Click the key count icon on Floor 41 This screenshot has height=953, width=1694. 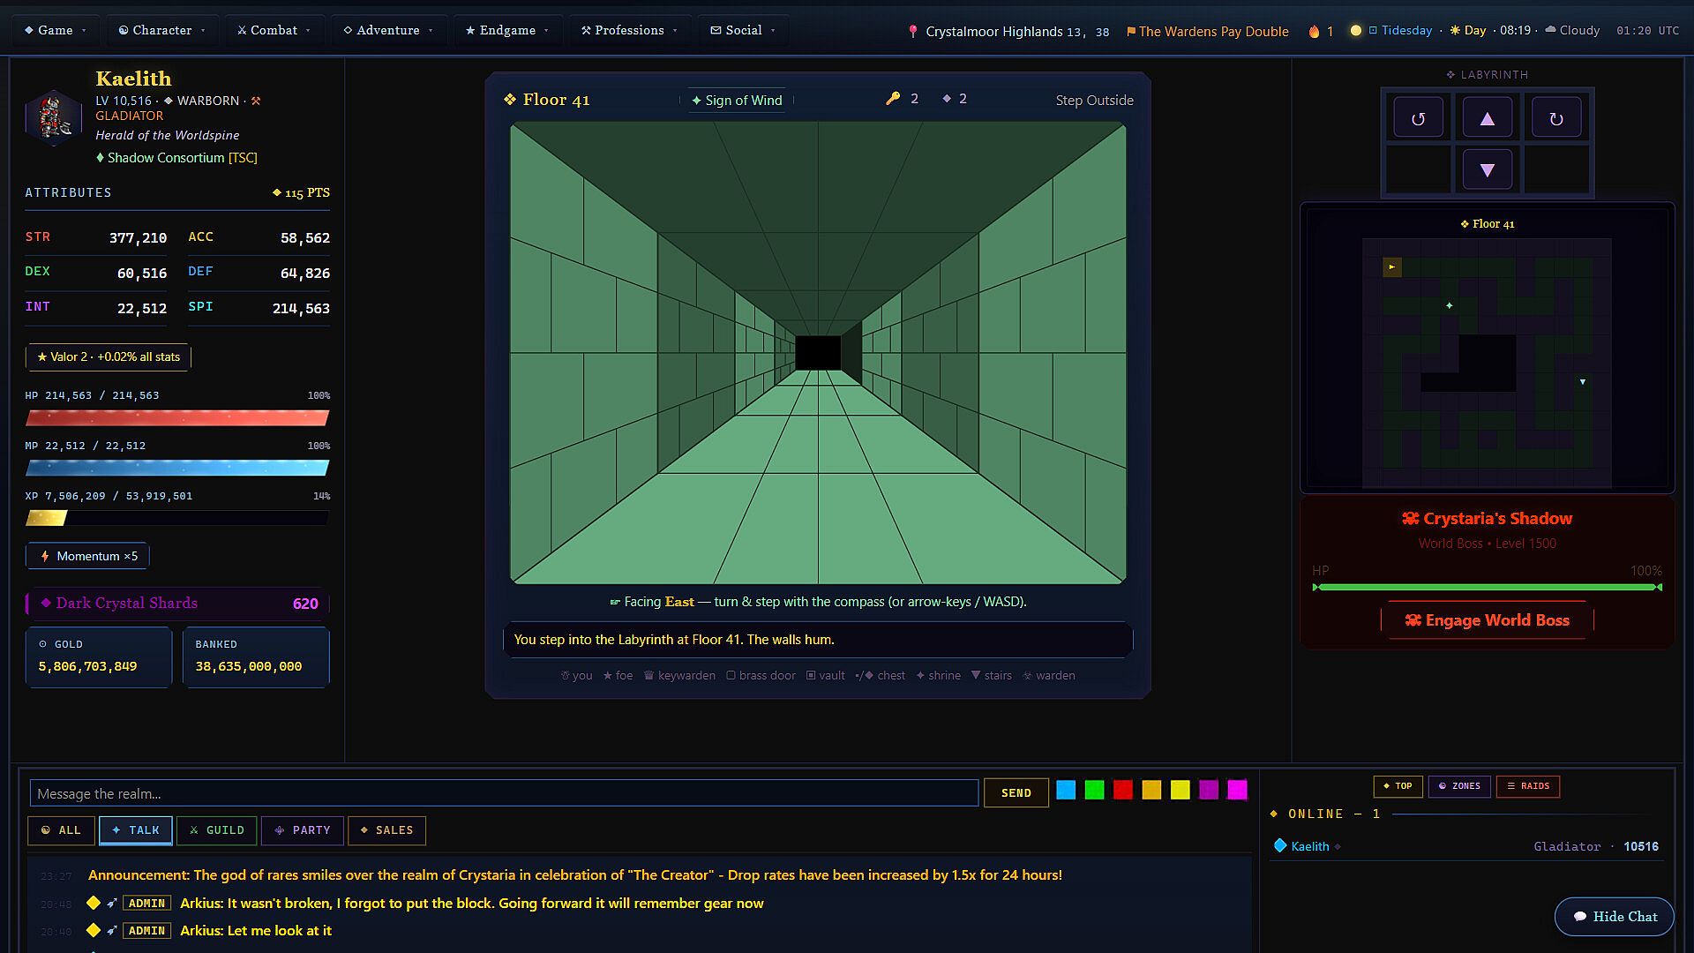(893, 99)
